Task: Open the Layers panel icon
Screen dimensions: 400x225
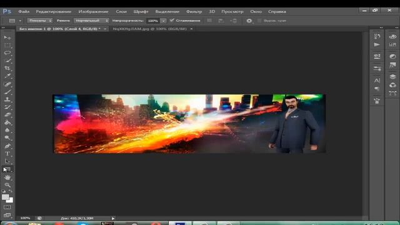Action: tap(392, 76)
